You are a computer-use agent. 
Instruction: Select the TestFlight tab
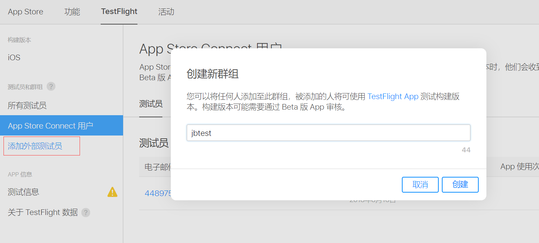point(119,12)
